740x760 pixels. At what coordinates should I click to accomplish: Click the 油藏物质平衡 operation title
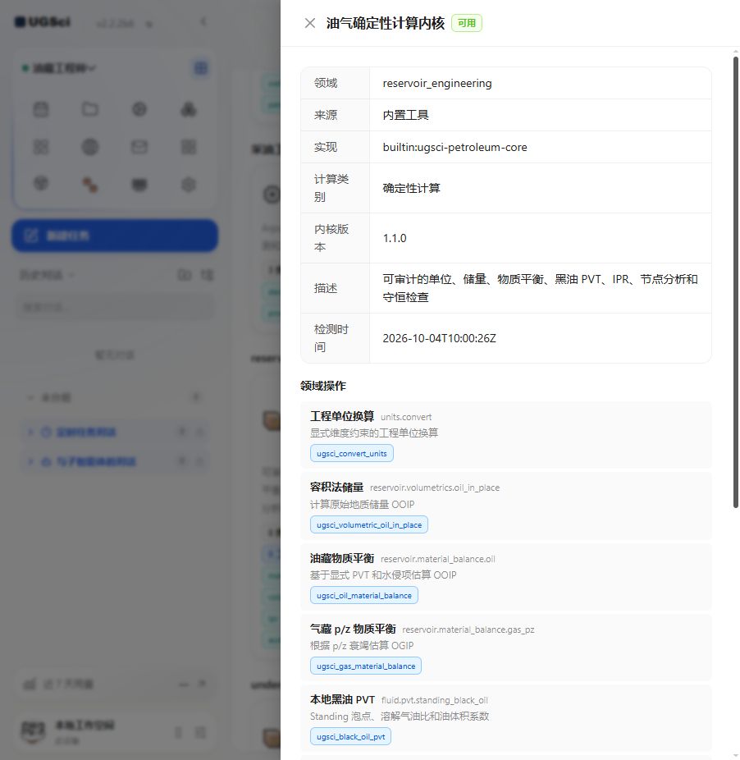pos(342,558)
